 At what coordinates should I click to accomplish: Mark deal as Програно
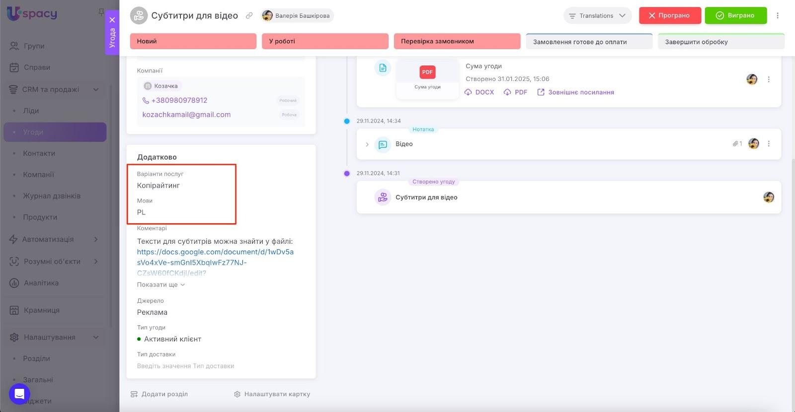[x=670, y=15]
